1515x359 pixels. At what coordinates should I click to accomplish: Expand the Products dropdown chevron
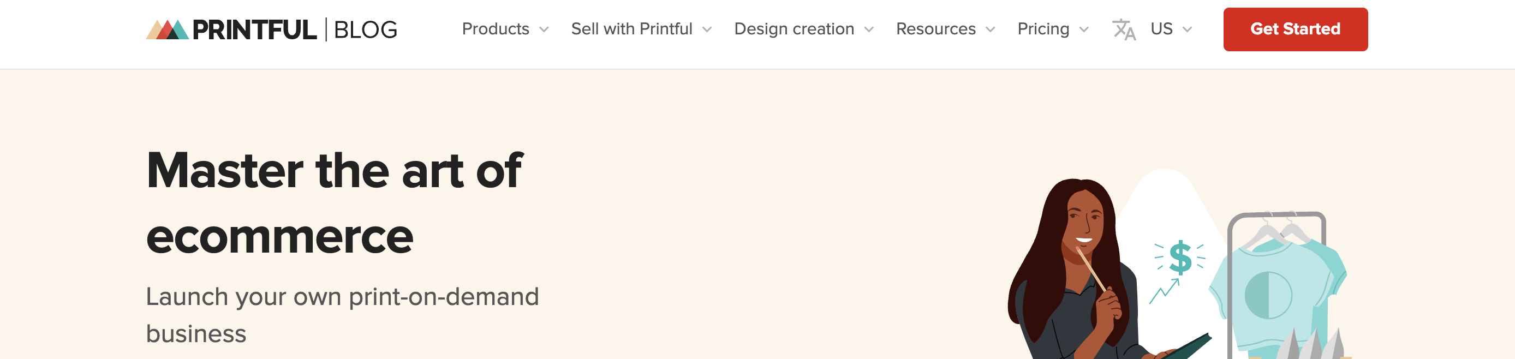tap(544, 29)
